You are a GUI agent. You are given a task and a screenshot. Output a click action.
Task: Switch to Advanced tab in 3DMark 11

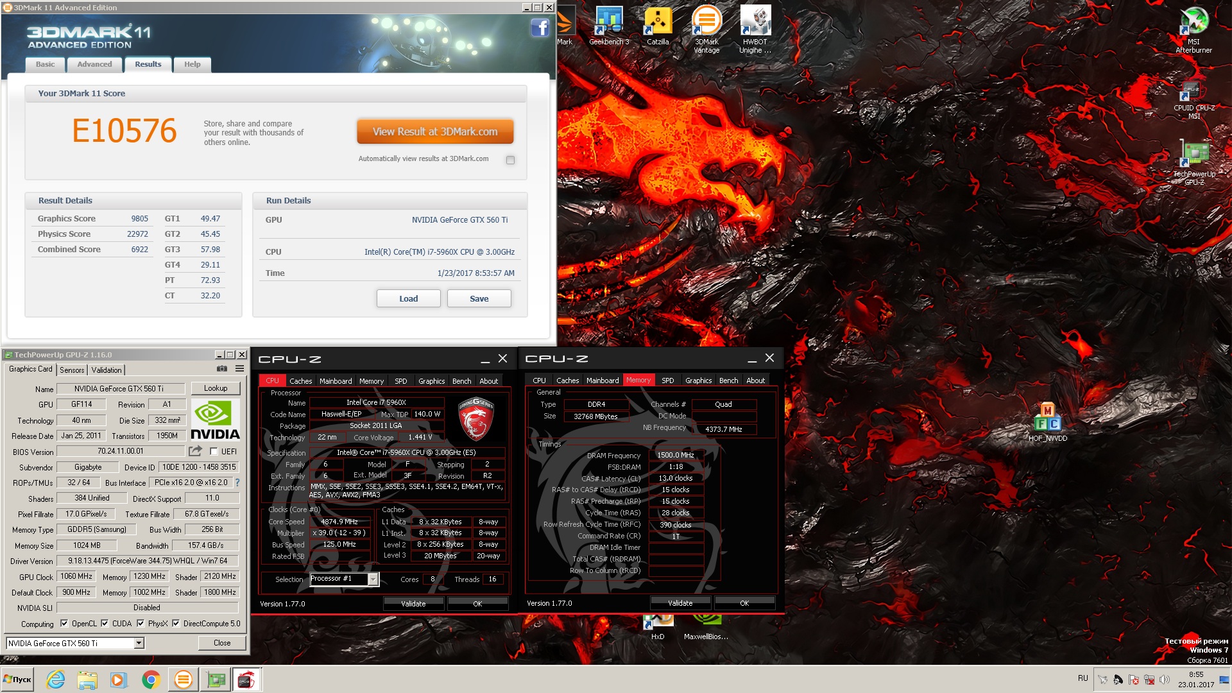pos(94,64)
